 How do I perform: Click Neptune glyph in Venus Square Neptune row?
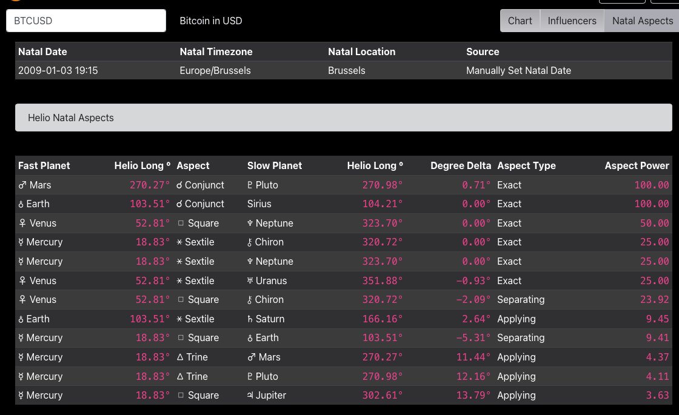250,224
